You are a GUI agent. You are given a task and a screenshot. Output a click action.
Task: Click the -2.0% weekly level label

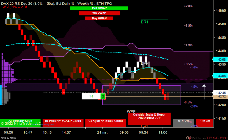194,107
